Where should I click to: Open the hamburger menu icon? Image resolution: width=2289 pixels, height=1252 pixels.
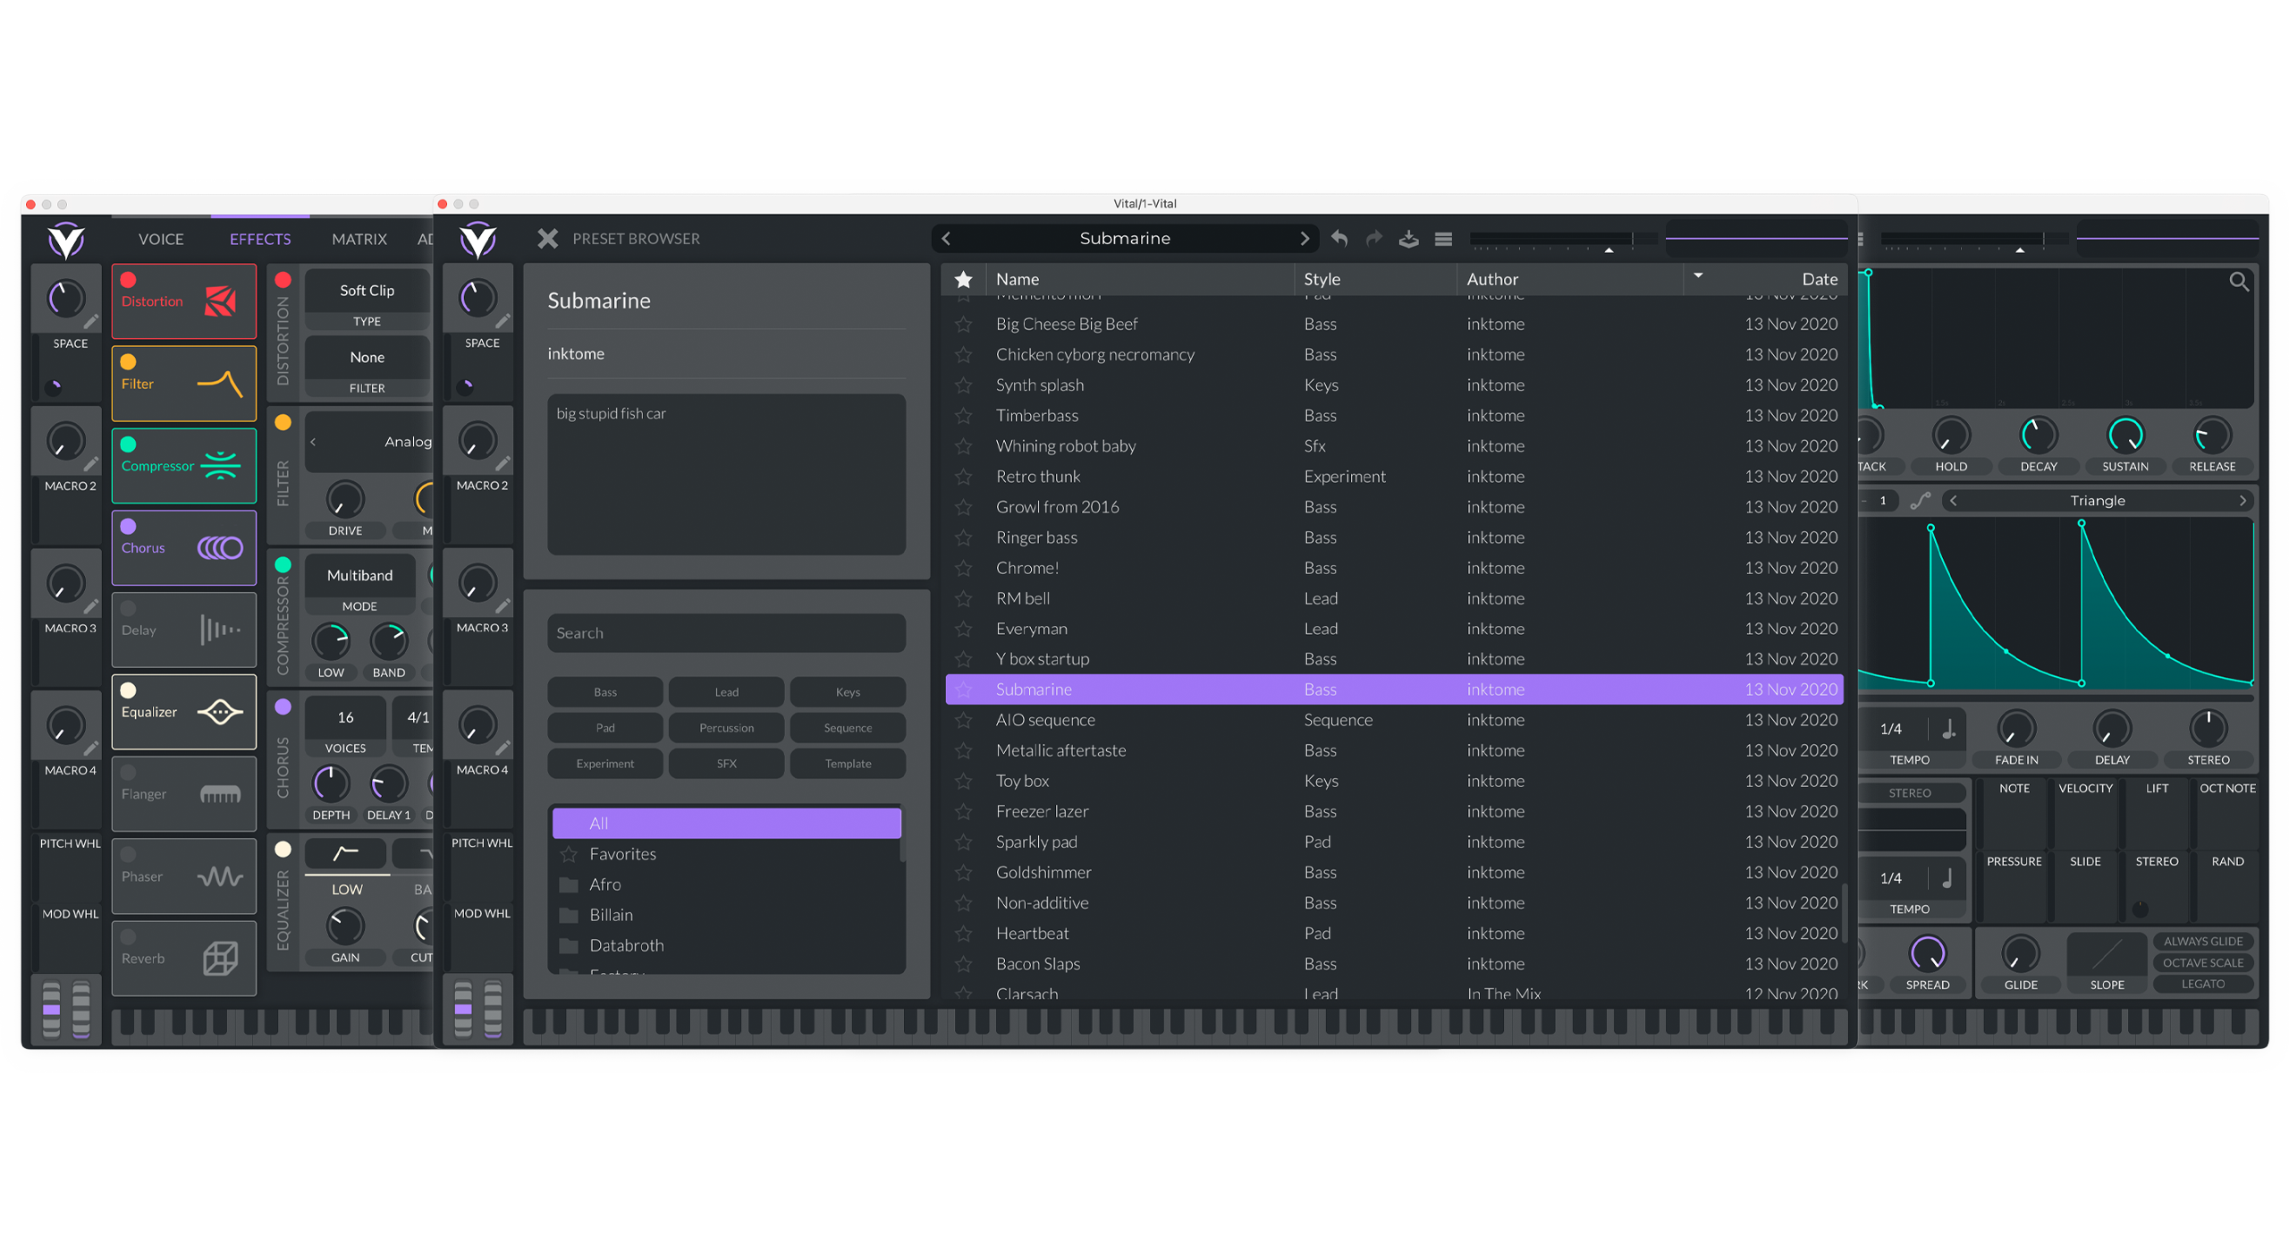(1443, 239)
